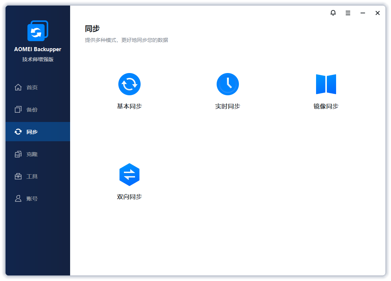Viewport: 391px width, 281px height.
Task: Open the 工具 text label in sidebar
Action: 32,176
